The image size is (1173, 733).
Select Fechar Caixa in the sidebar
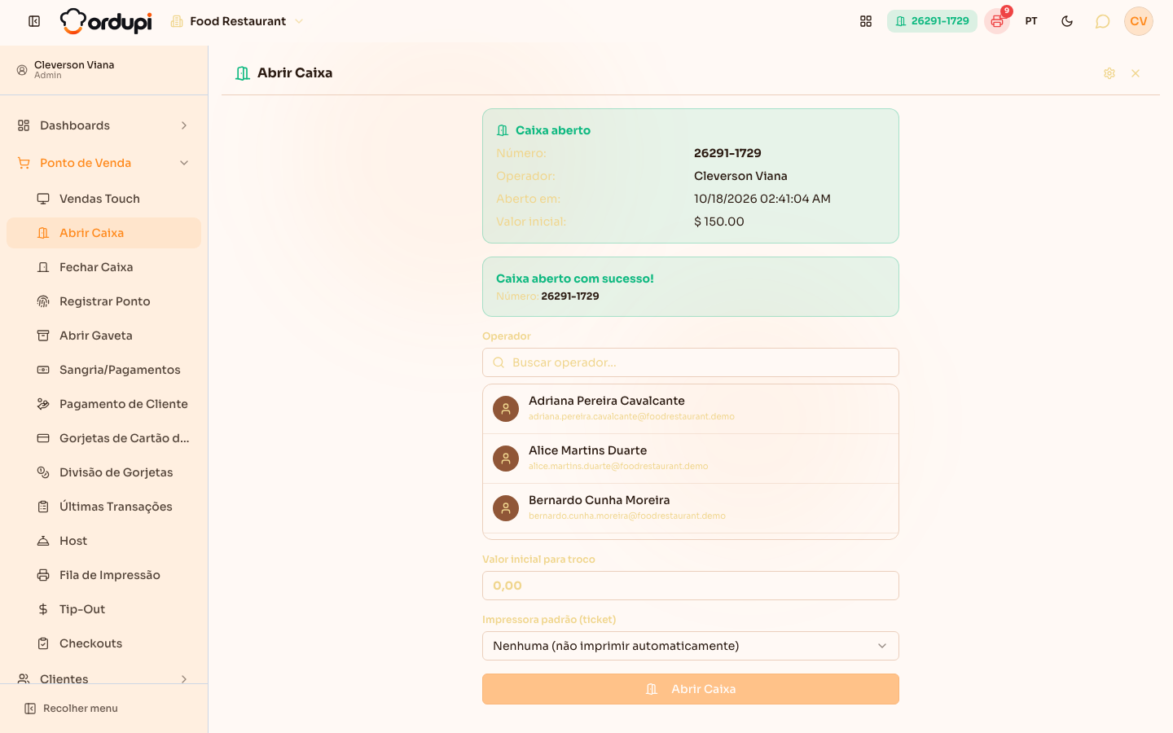pos(103,267)
